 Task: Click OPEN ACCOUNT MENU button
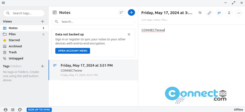(x=73, y=51)
